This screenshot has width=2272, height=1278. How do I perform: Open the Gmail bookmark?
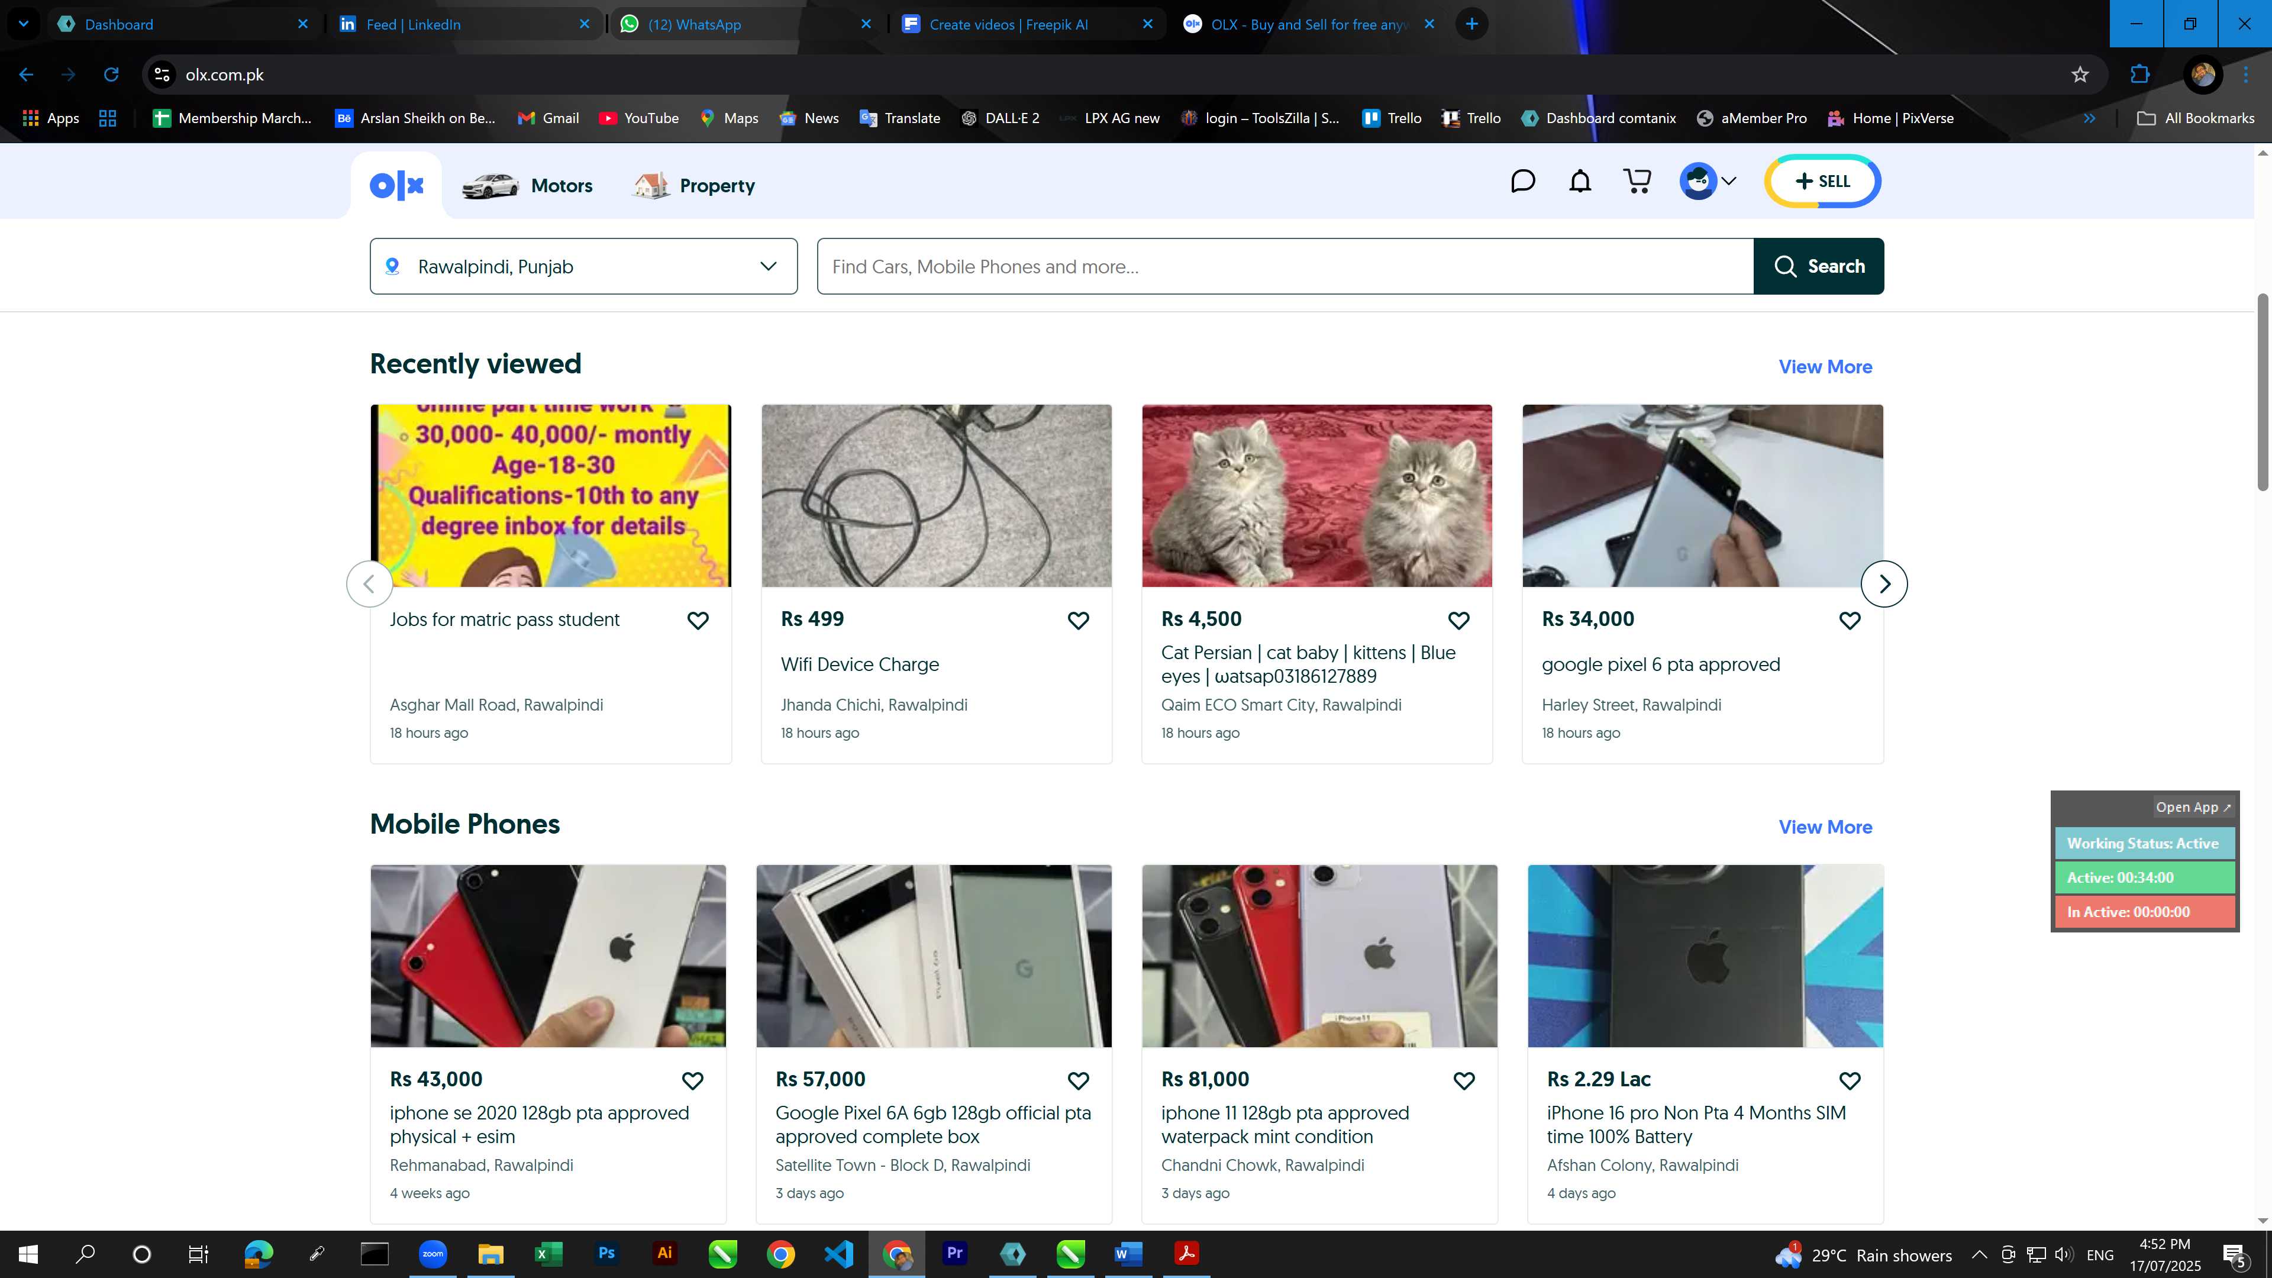coord(548,118)
